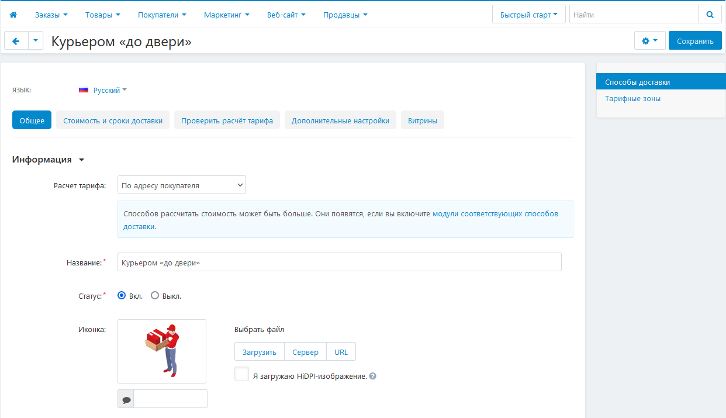Switch to Стоимость и сроки доставки tab
Screen dimensions: 726x418
[113, 120]
